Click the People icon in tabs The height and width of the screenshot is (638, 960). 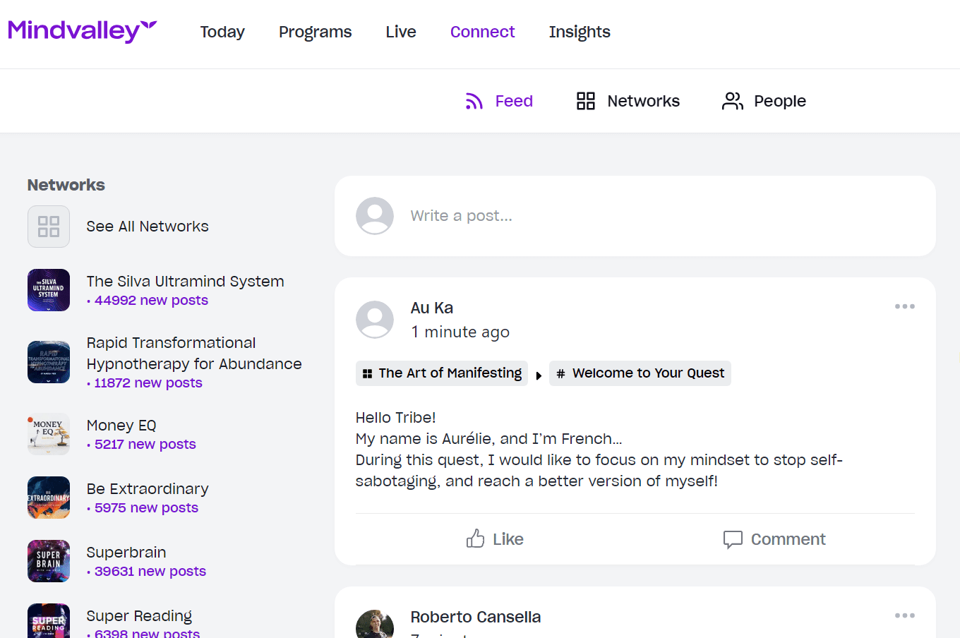(x=733, y=101)
